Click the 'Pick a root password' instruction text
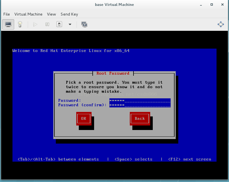229x182 pixels. pyautogui.click(x=114, y=87)
